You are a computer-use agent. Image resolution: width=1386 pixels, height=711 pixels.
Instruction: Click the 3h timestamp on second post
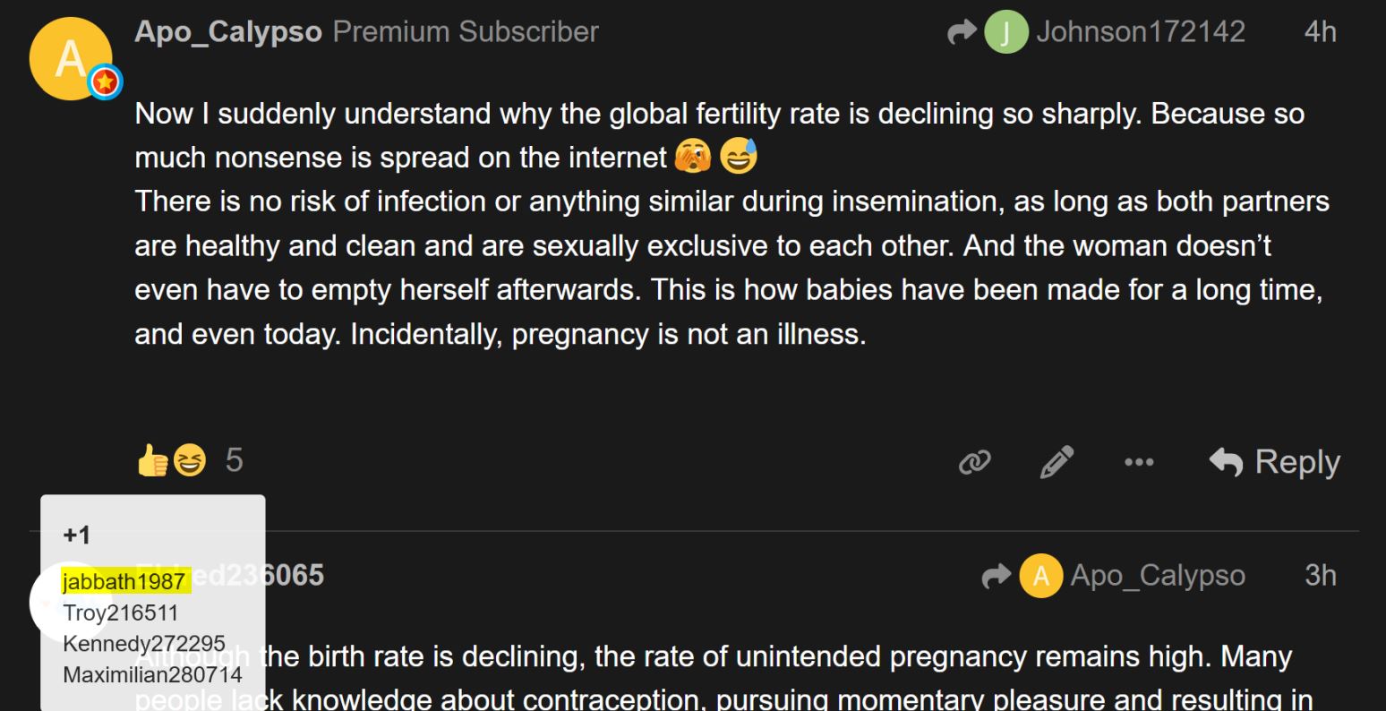click(1320, 575)
